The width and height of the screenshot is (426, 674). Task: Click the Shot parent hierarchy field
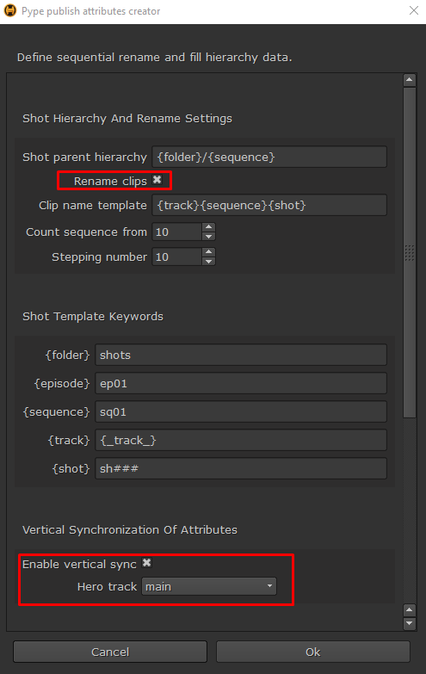point(269,157)
